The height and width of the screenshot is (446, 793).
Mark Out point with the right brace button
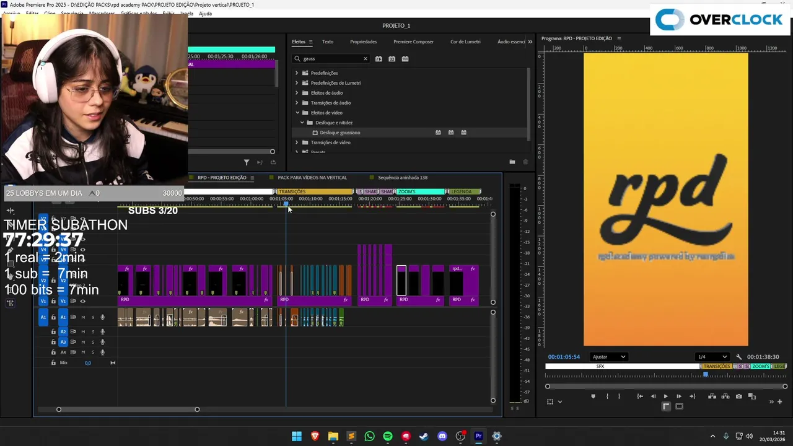(x=619, y=396)
